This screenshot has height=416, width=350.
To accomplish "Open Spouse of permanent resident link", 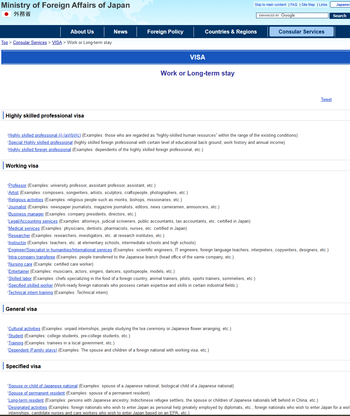I will coord(36,393).
